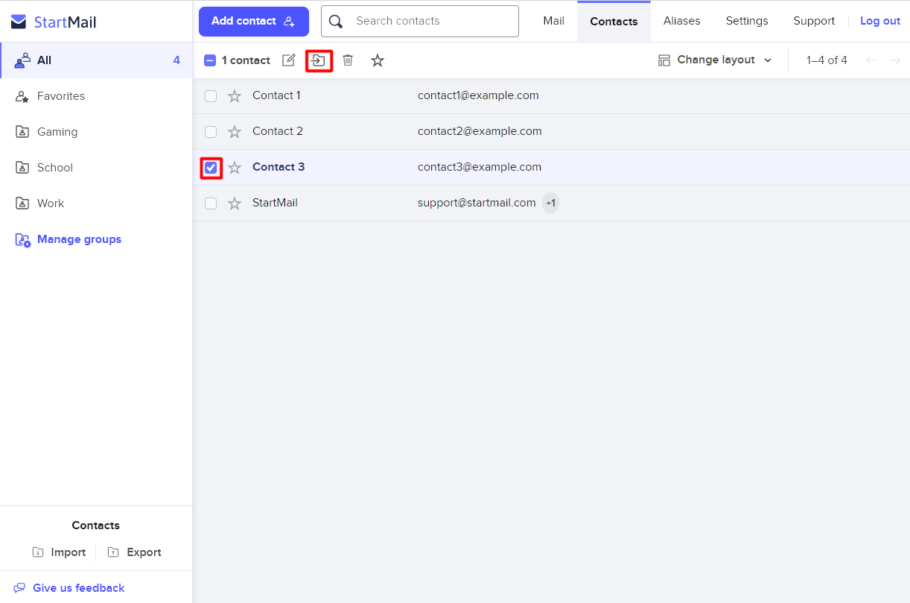The height and width of the screenshot is (603, 910).
Task: Click the Contact 2 name
Action: (x=278, y=131)
